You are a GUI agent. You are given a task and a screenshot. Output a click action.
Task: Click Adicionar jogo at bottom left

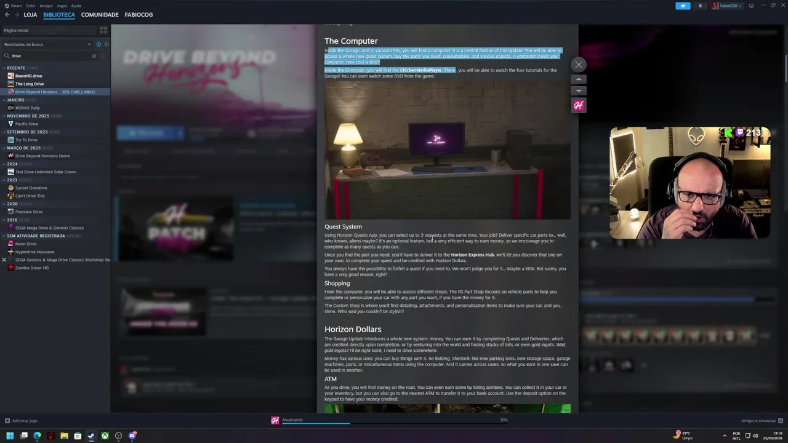21,421
